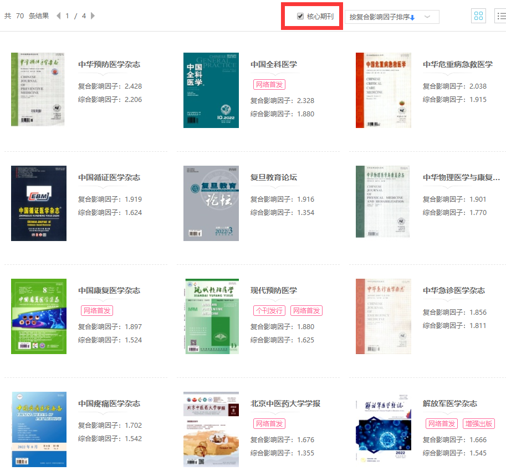Click the 北京中医药大学学报 cover thumbnail
Screen dimensions: 506x471
(x=211, y=429)
